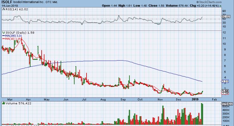Click the green up-arrow beside the change percentage
The image size is (234, 126).
(x=220, y=6)
